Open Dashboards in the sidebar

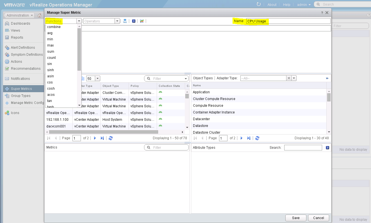coord(21,24)
